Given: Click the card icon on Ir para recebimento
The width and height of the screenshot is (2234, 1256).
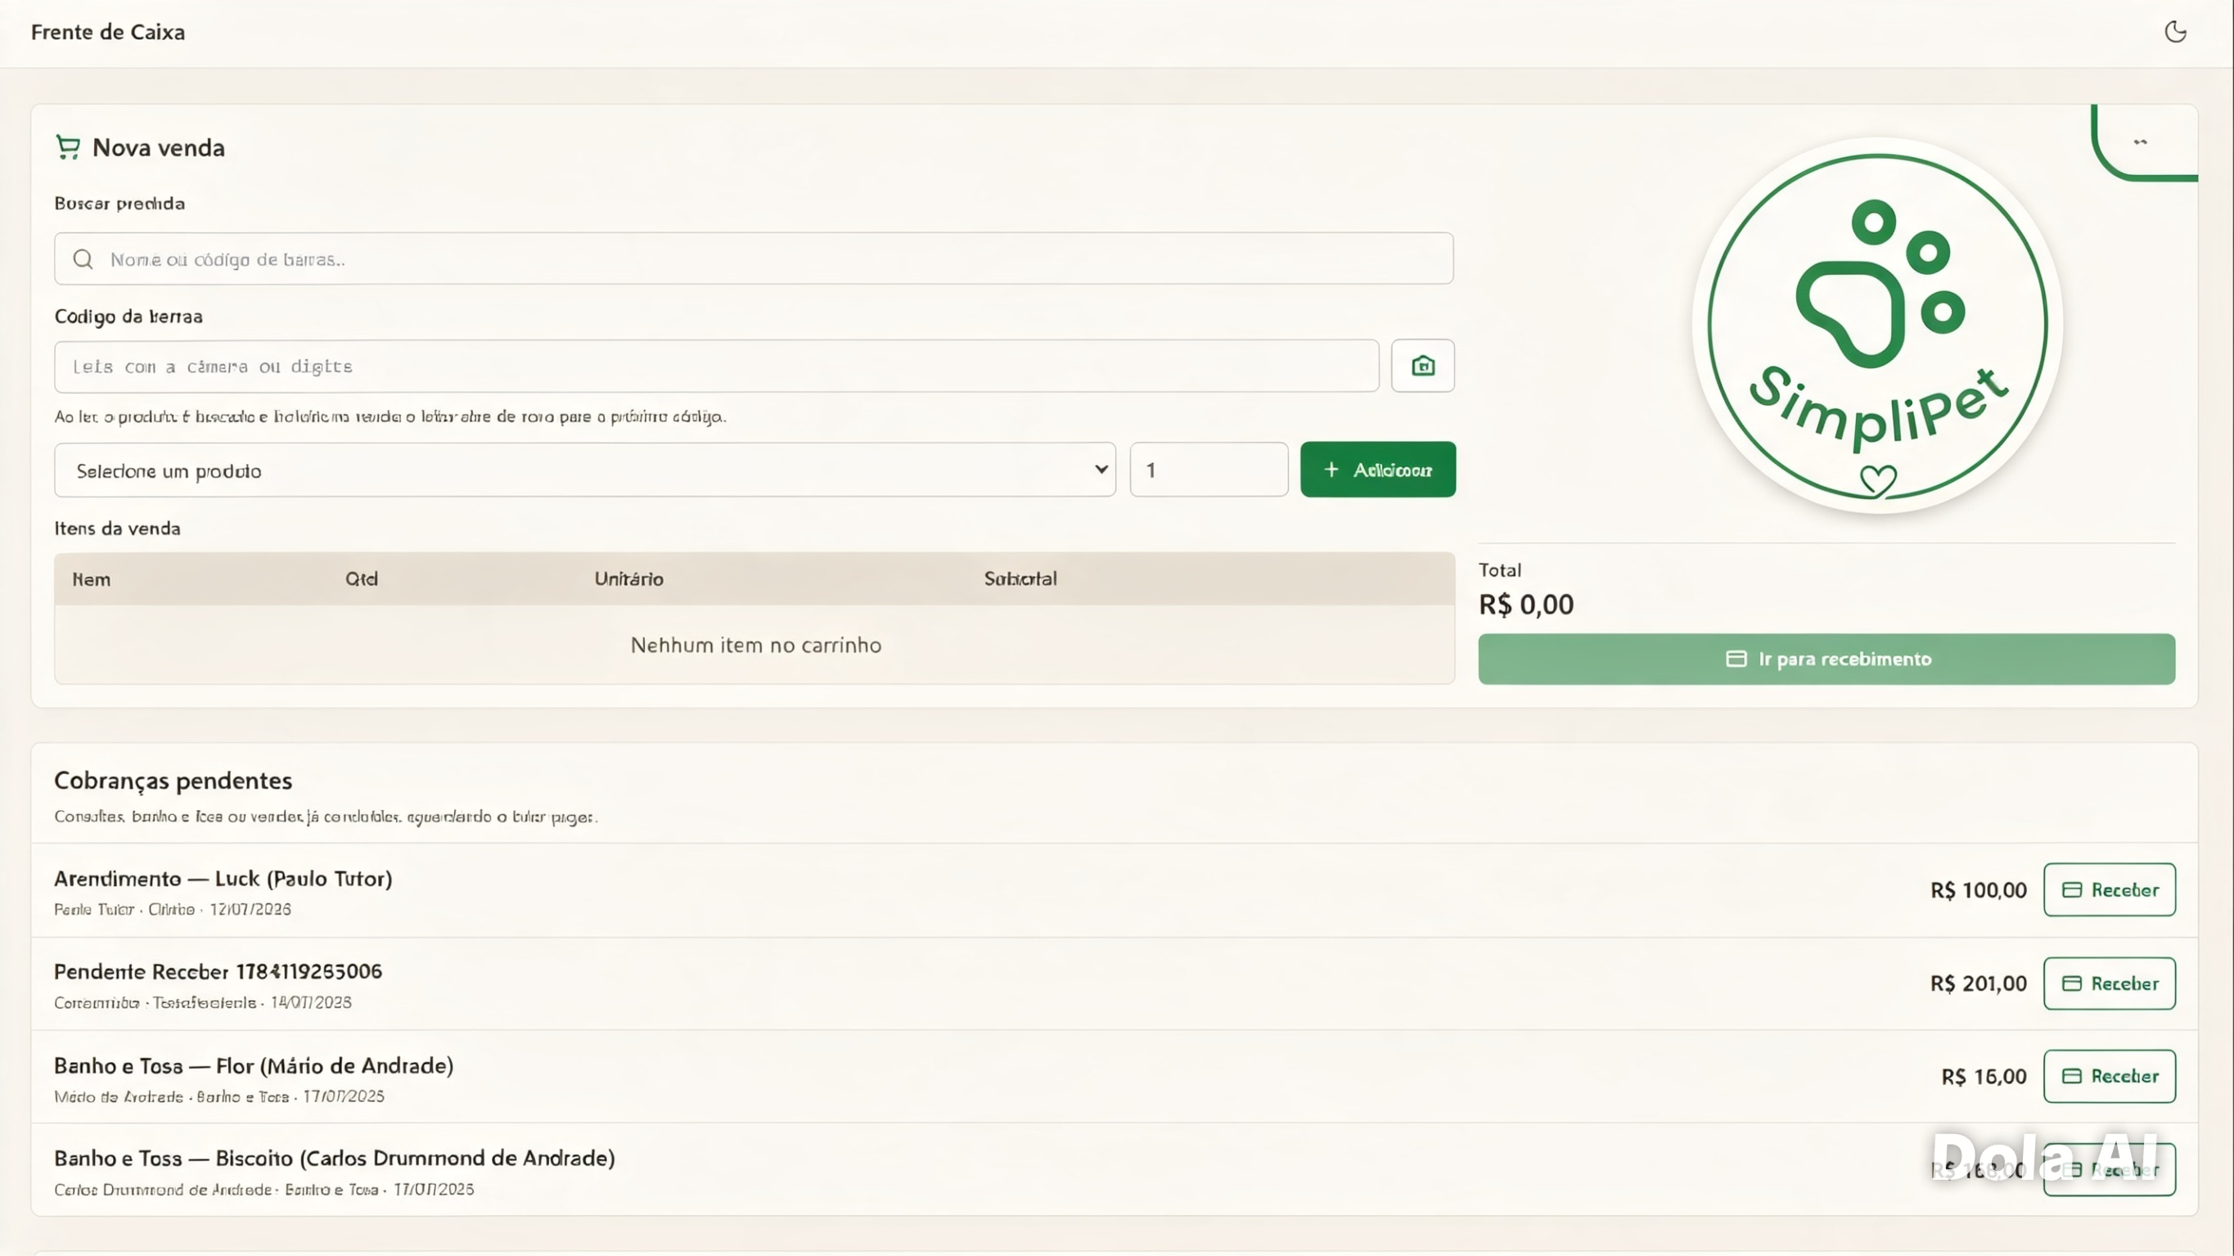Looking at the screenshot, I should coord(1736,660).
